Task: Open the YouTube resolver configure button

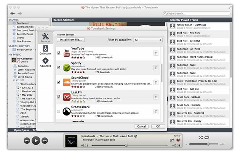Action: pyautogui.click(x=156, y=53)
